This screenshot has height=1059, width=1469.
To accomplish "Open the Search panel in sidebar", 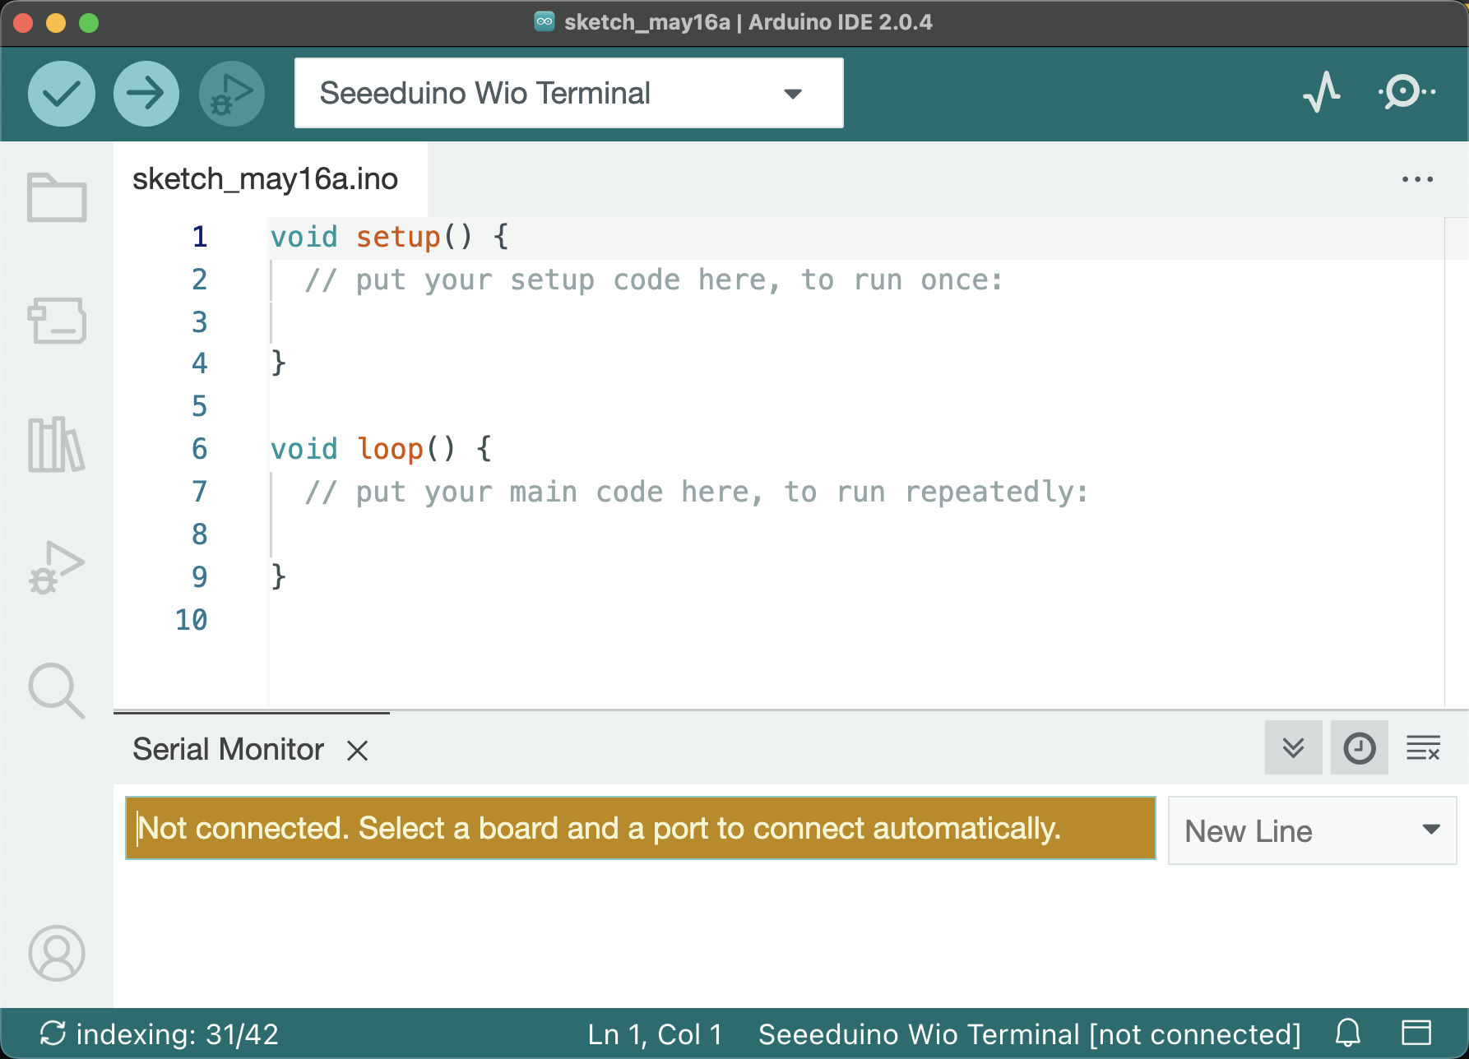I will click(x=57, y=691).
